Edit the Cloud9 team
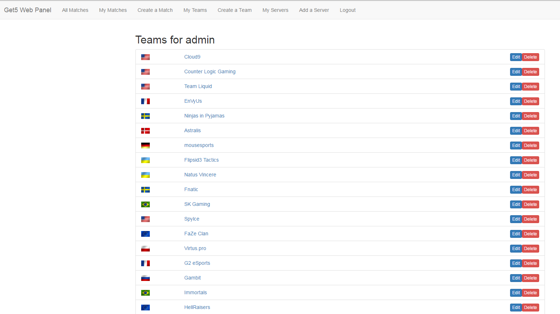The width and height of the screenshot is (560, 314). [516, 57]
